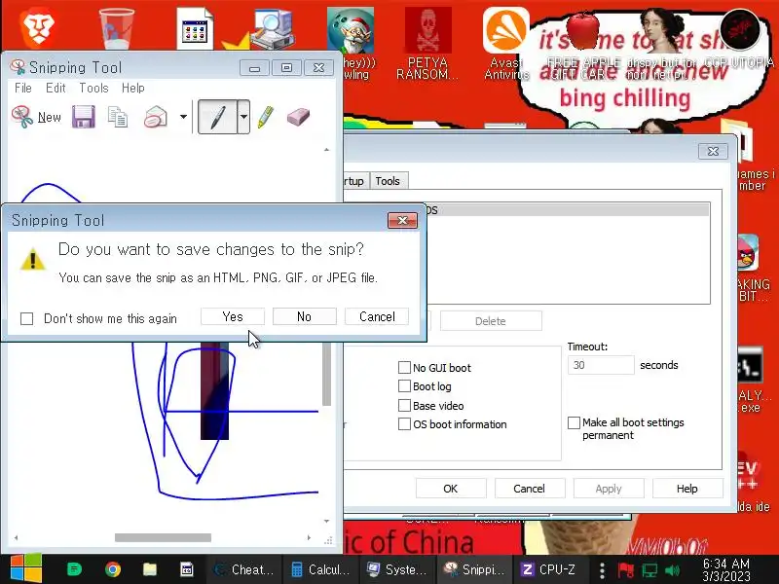
Task: Open the calendar-like app in taskbar
Action: 186,569
